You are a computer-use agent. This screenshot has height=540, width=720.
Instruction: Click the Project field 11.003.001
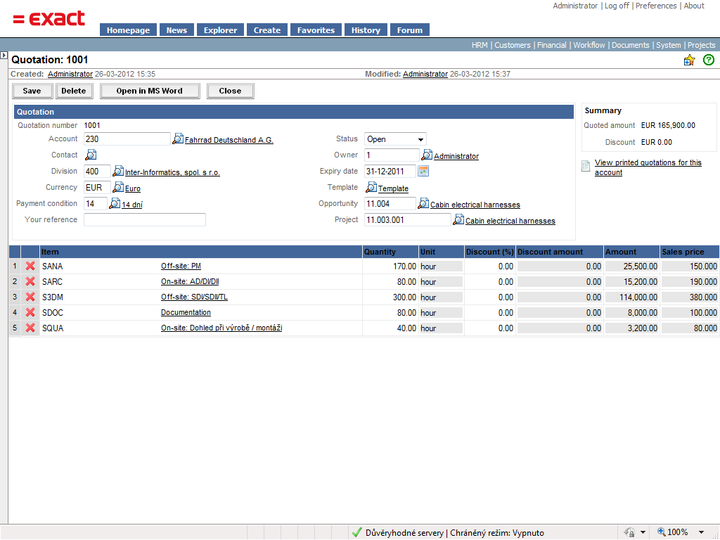tap(408, 219)
